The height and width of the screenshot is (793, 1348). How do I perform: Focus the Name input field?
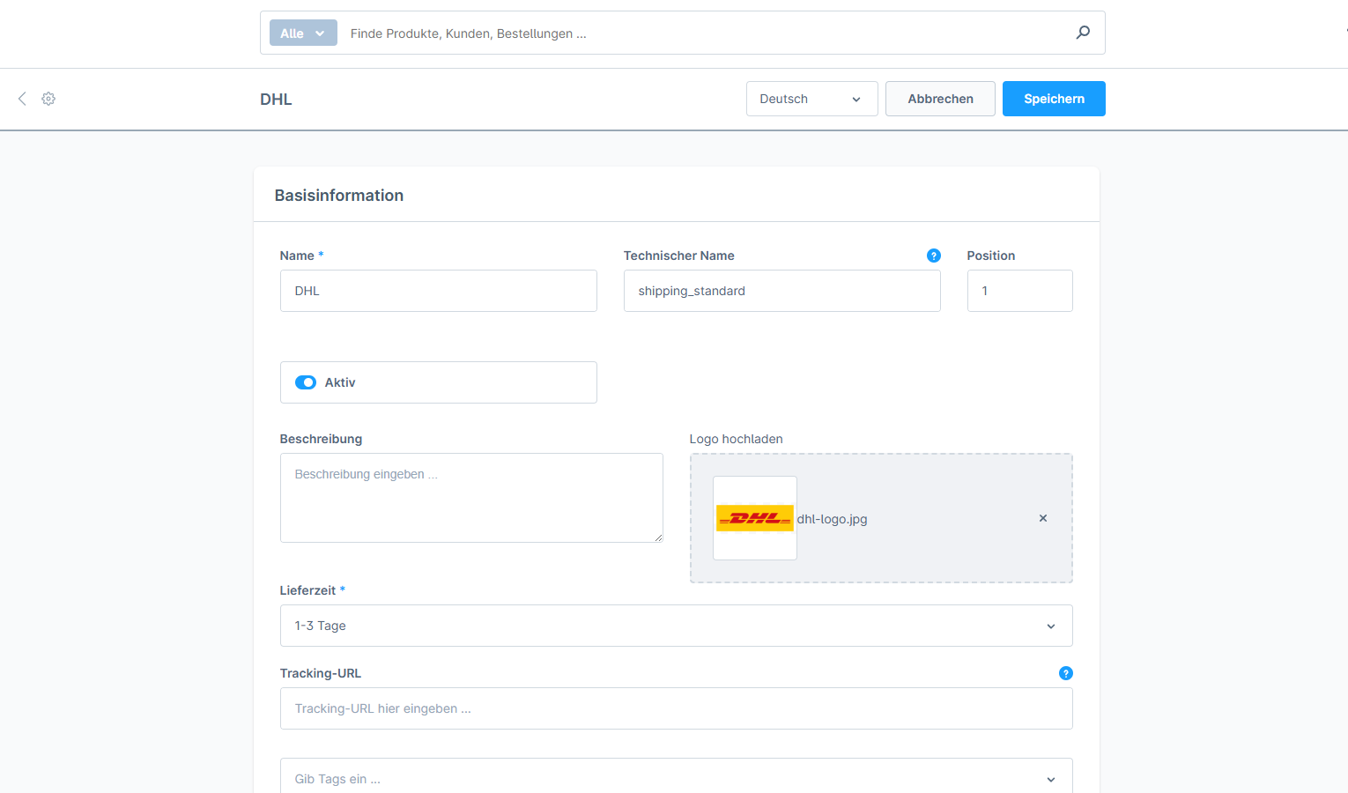click(438, 291)
